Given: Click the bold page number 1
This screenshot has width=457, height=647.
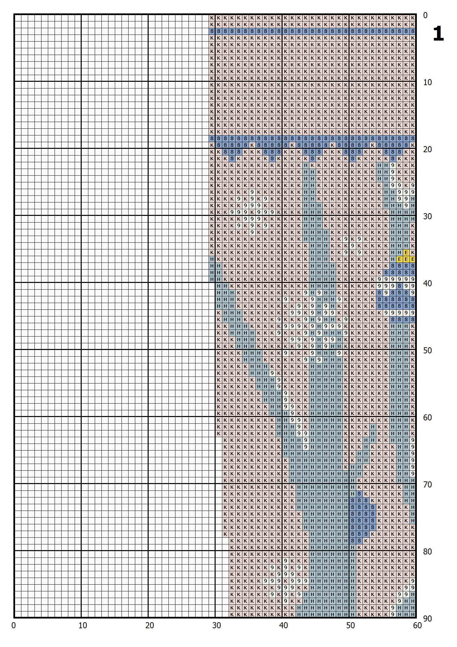Looking at the screenshot, I should click(438, 34).
